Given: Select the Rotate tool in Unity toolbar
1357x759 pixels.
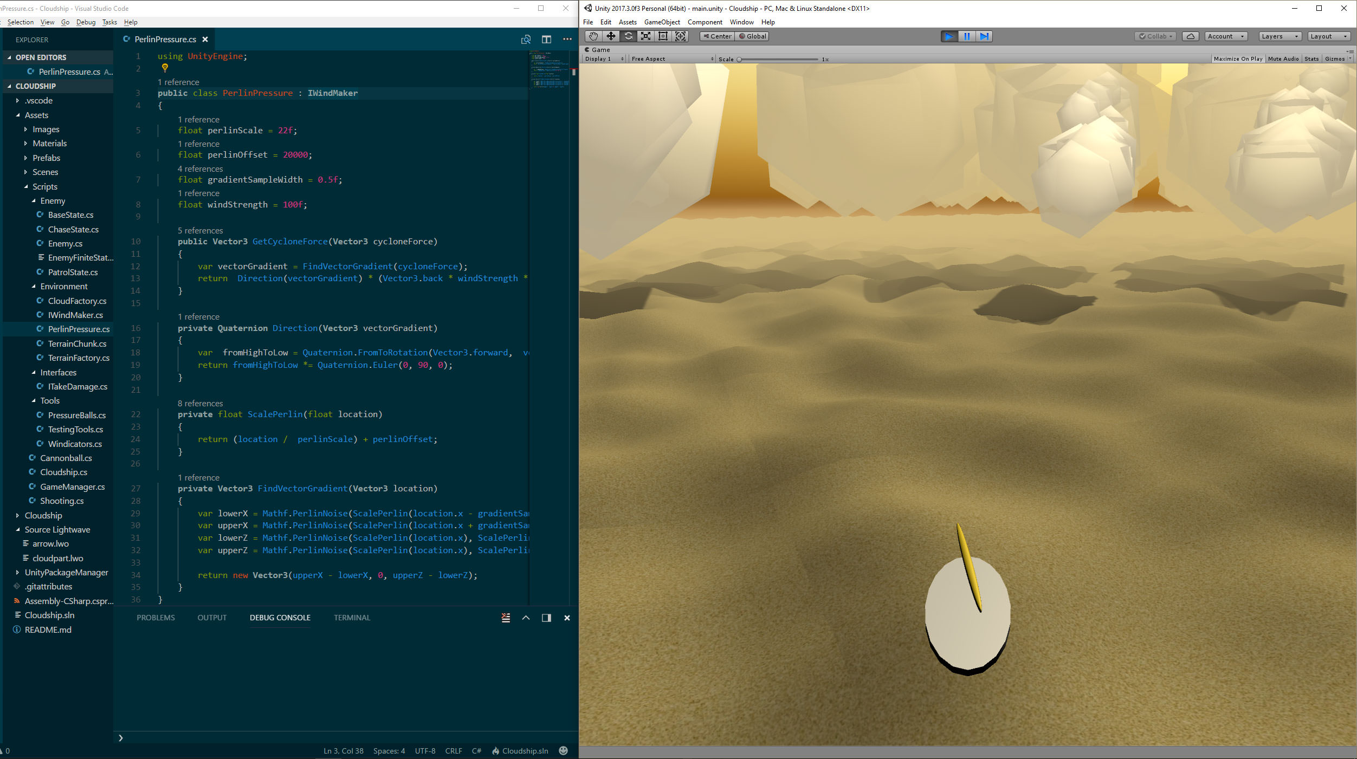Looking at the screenshot, I should (628, 36).
